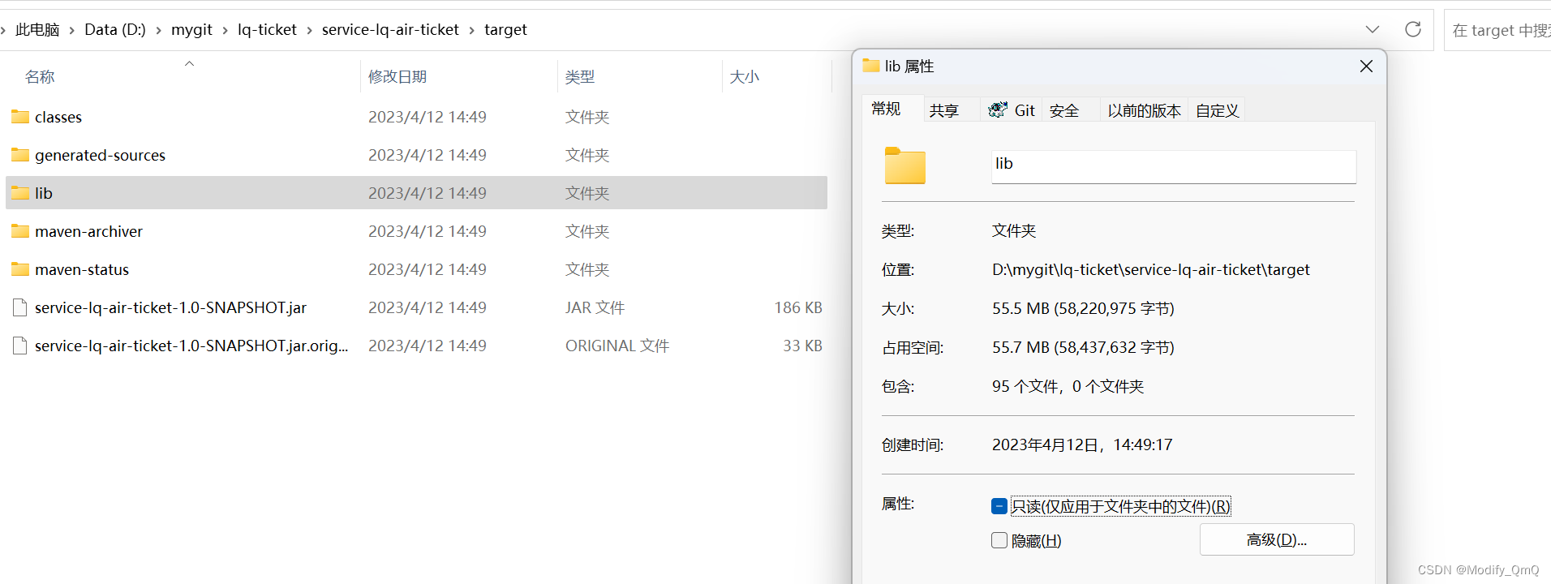1551x584 pixels.
Task: Sort by 类型 column header
Action: [x=580, y=77]
